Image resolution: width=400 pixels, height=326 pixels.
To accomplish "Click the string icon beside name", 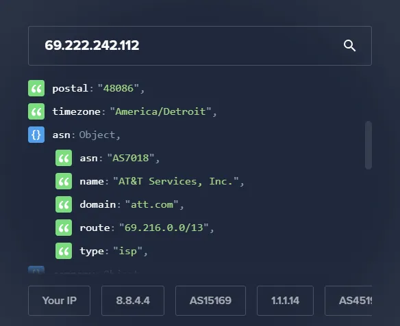I will pyautogui.click(x=64, y=181).
